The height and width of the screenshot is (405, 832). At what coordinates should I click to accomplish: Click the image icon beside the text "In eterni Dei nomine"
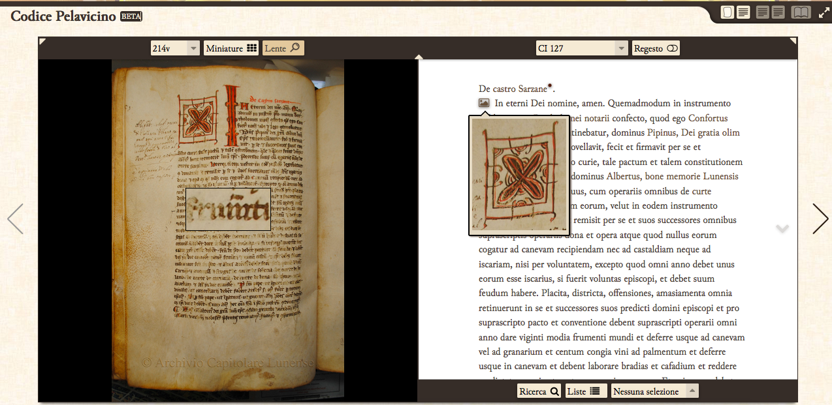pyautogui.click(x=484, y=103)
